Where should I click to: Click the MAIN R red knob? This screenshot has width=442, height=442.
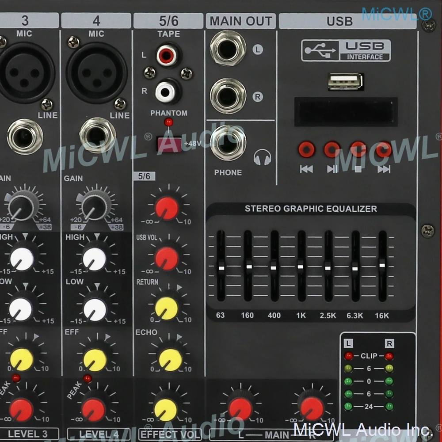[x=312, y=409]
